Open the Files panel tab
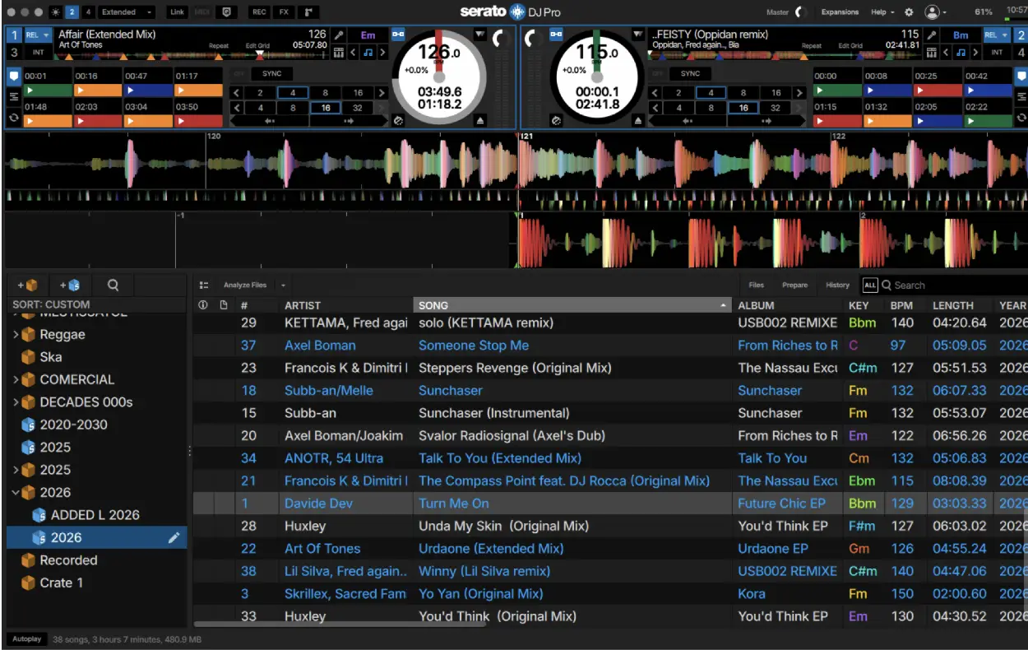This screenshot has width=1028, height=650. pos(757,286)
